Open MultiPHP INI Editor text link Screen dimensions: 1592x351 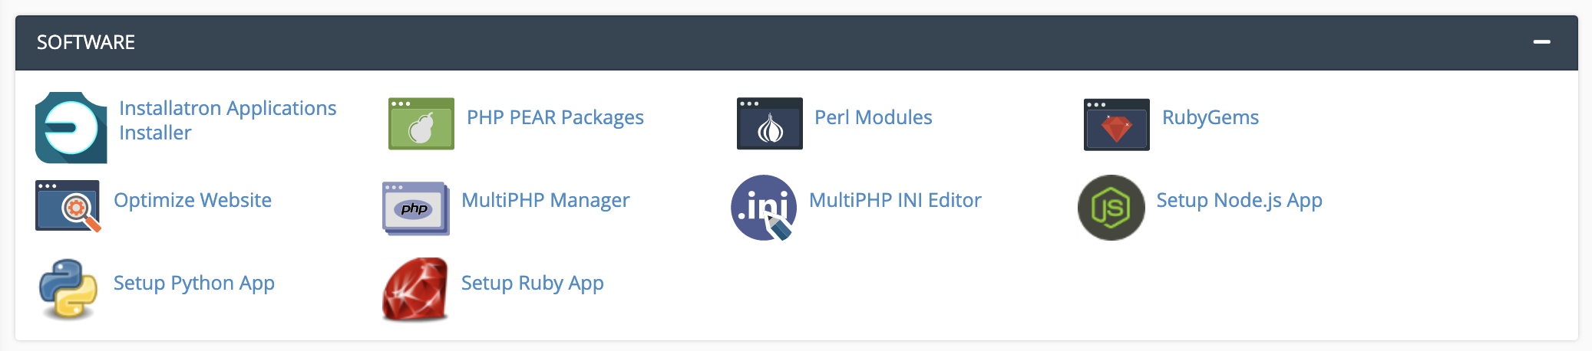point(895,200)
